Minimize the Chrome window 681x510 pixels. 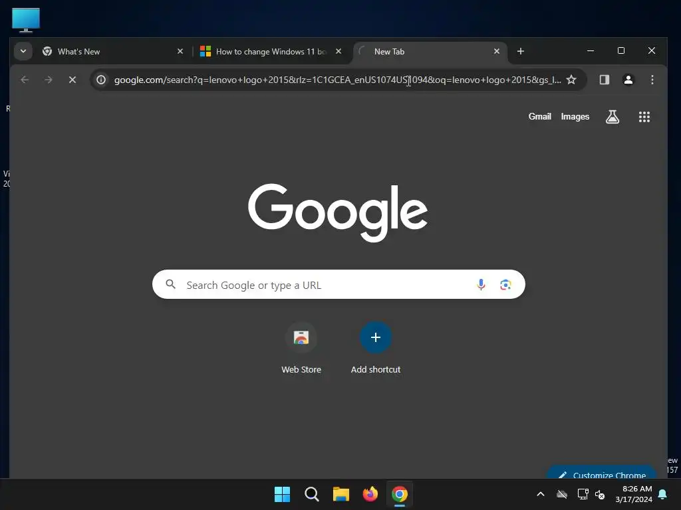591,50
